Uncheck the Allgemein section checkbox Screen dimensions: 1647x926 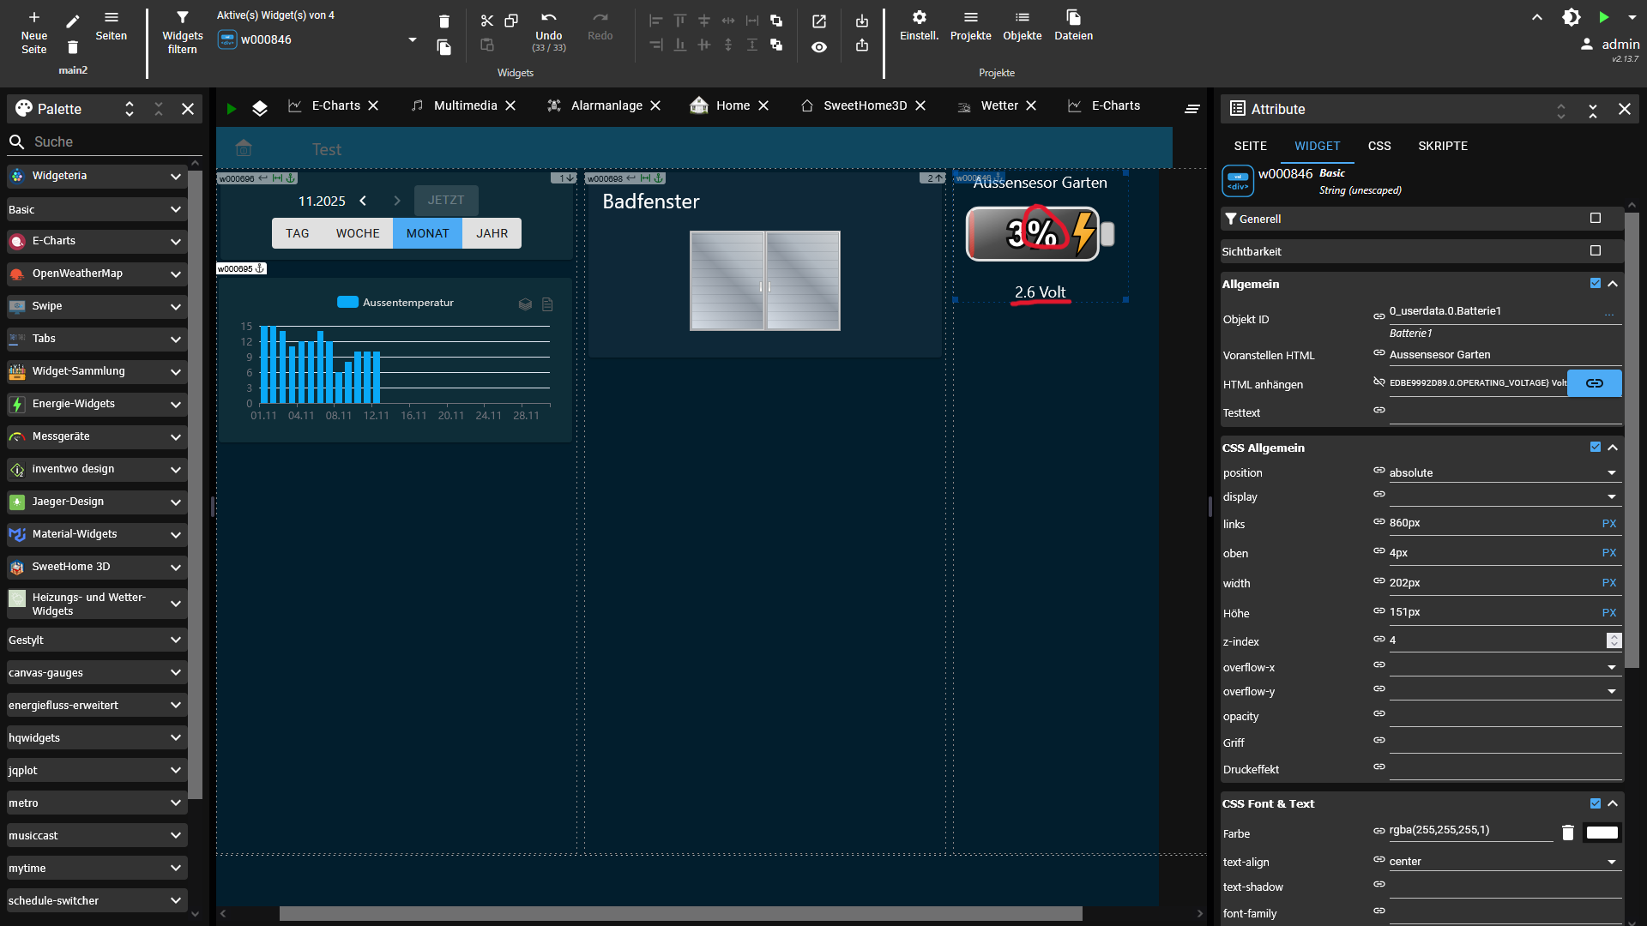click(1596, 283)
